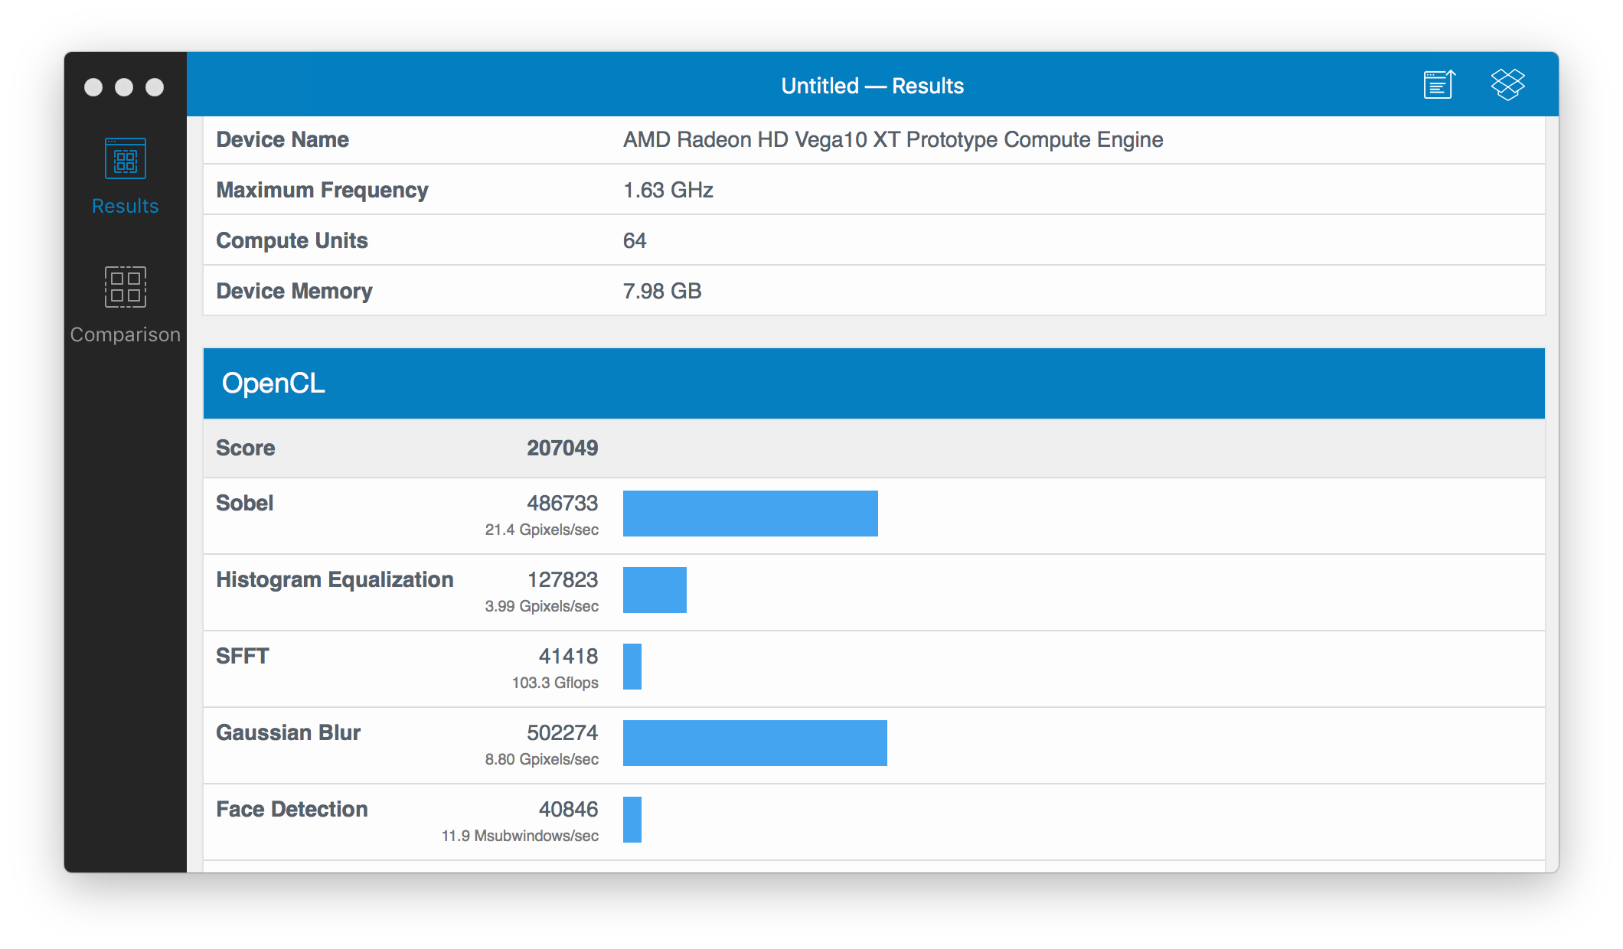Image resolution: width=1623 pixels, height=949 pixels.
Task: Select the Sobel score 486733
Action: click(x=563, y=503)
